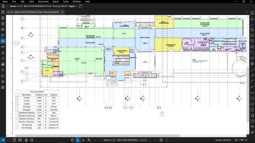Open the Signatures panel pen icon
Image resolution: width=255 pixels, height=143 pixels.
(x=3, y=52)
